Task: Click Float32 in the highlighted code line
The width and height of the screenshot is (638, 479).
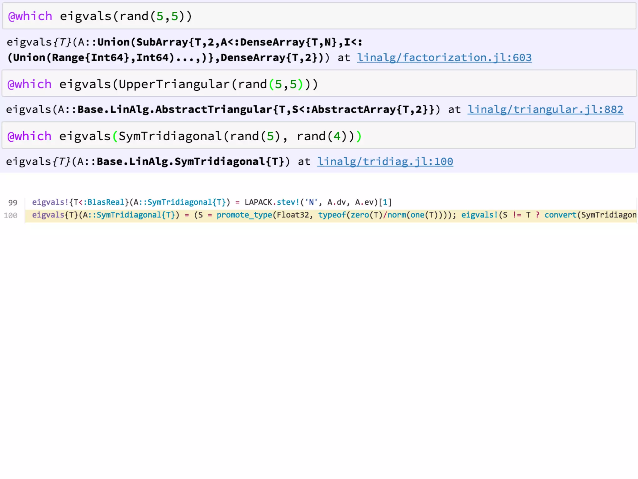Action: click(293, 215)
